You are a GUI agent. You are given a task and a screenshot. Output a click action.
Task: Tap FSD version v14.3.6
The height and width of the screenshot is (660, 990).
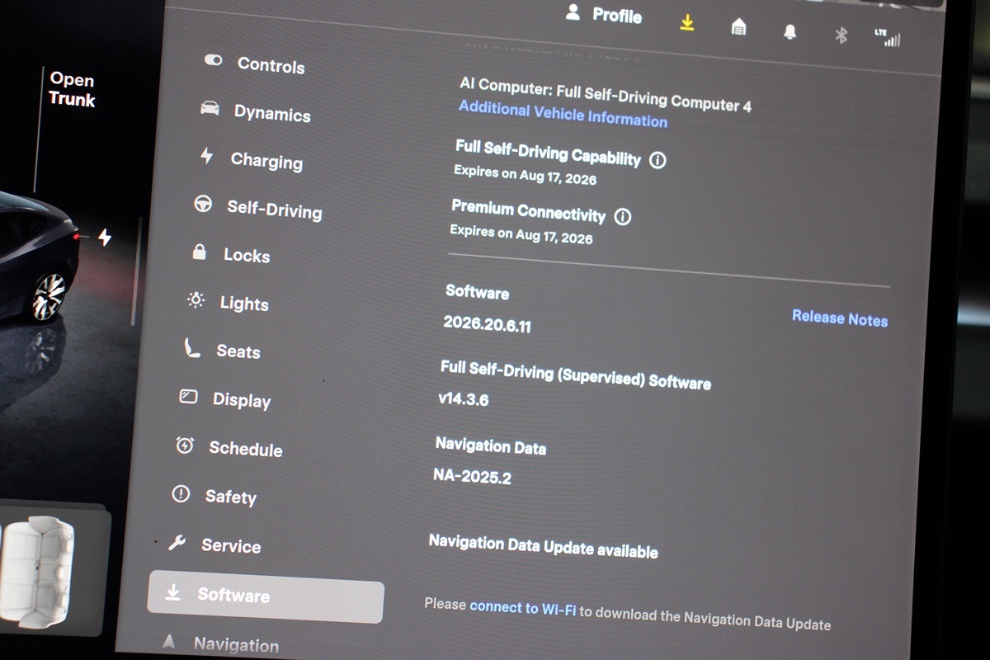click(x=464, y=399)
